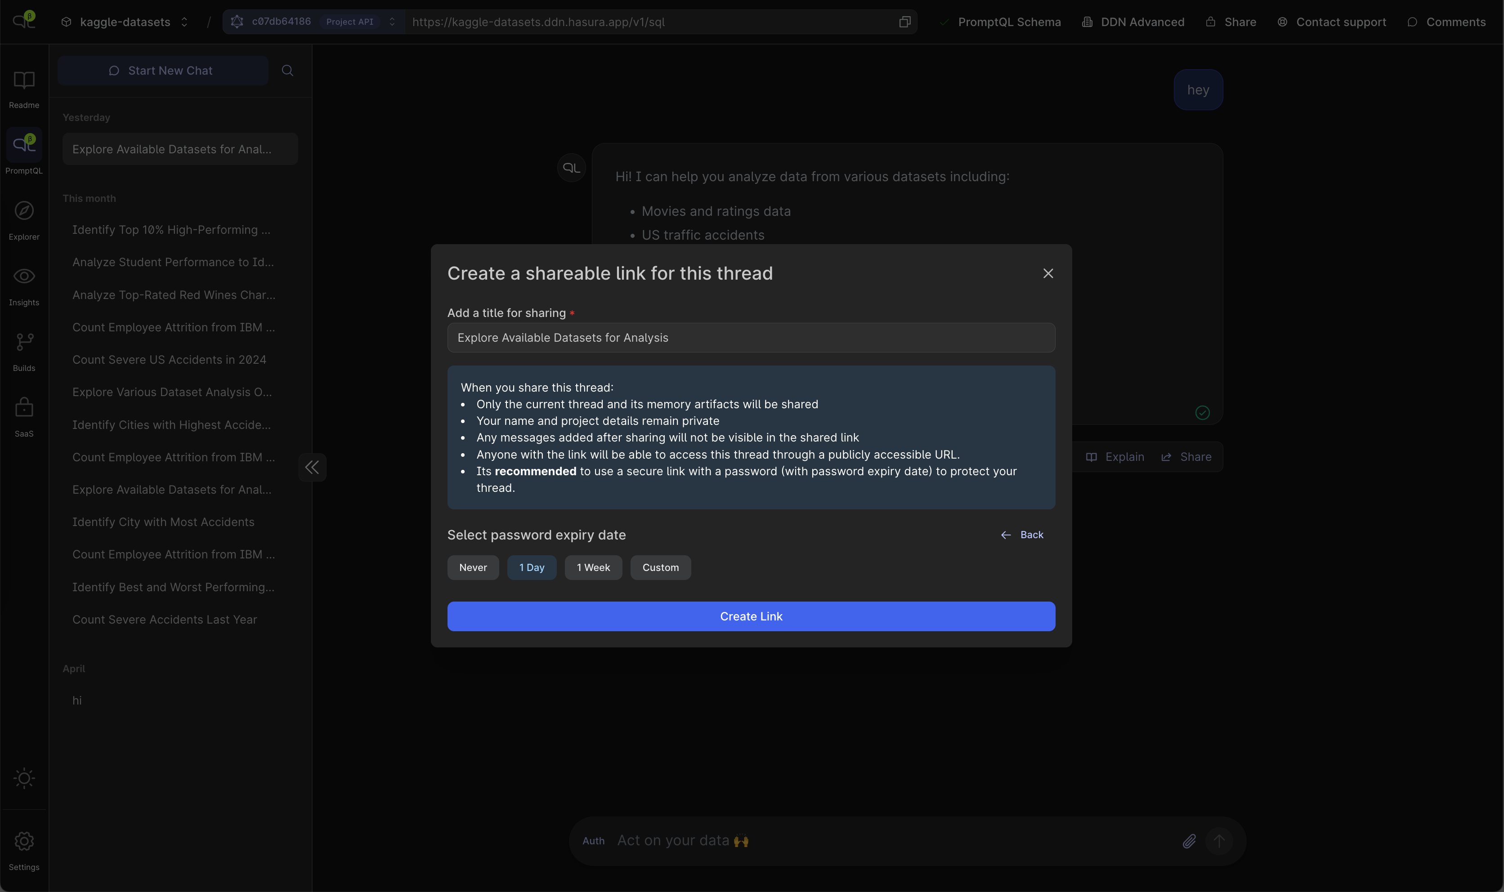Image resolution: width=1504 pixels, height=892 pixels.
Task: Open 'Analyze Top-Rated Red Wines' chat
Action: 180,294
